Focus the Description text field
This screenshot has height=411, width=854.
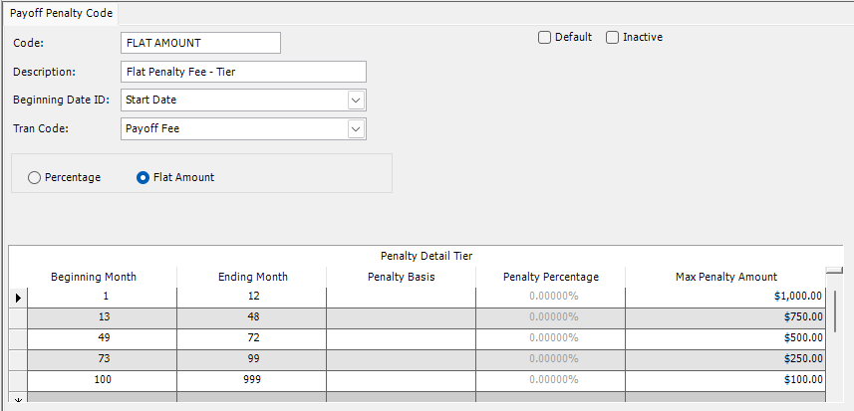point(243,72)
